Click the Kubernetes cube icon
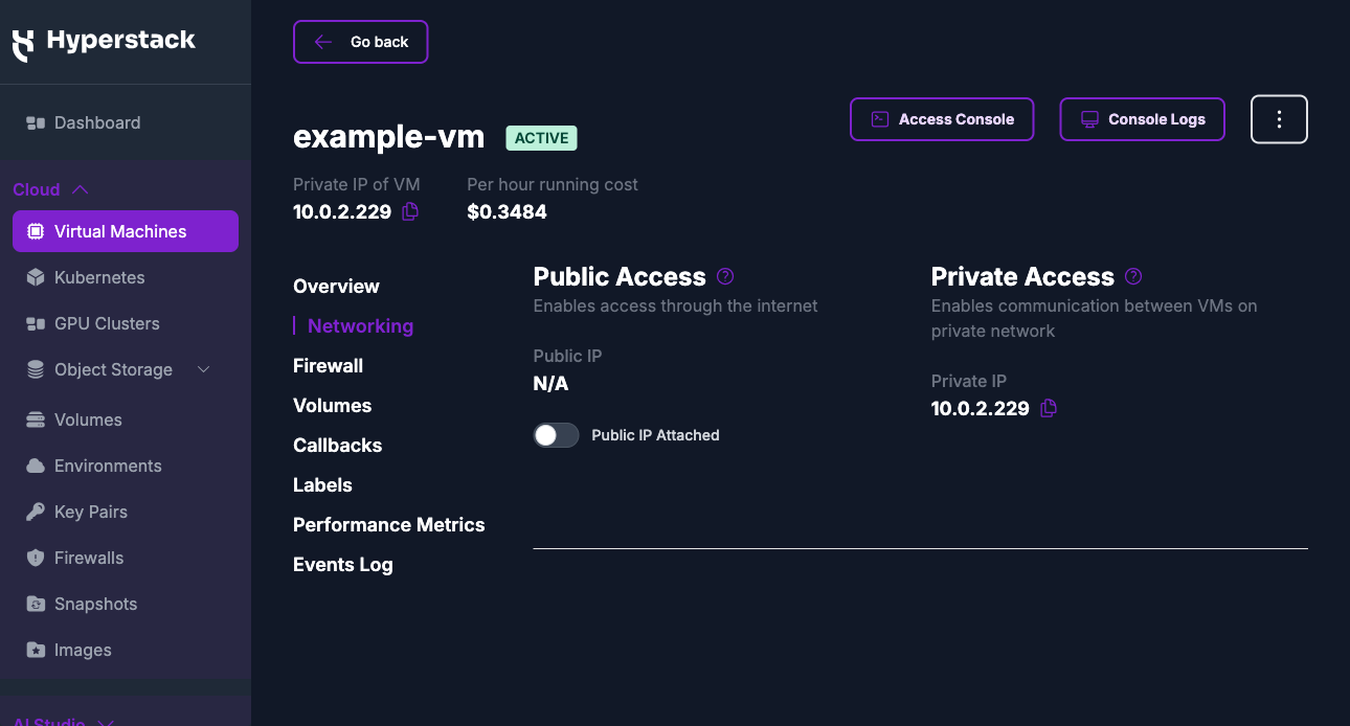 click(x=36, y=277)
